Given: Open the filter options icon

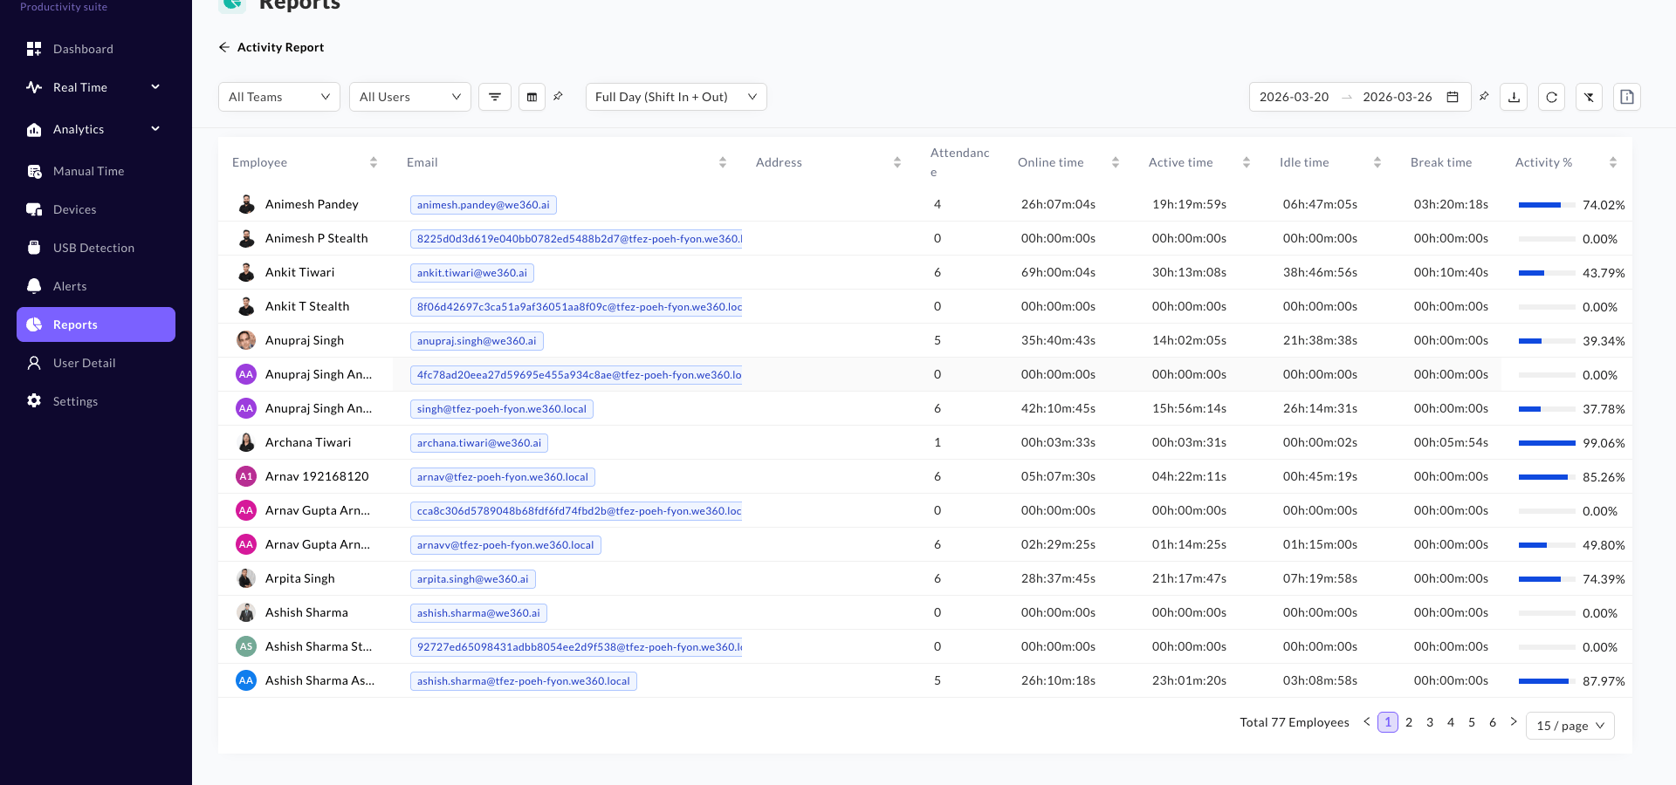Looking at the screenshot, I should 495,97.
